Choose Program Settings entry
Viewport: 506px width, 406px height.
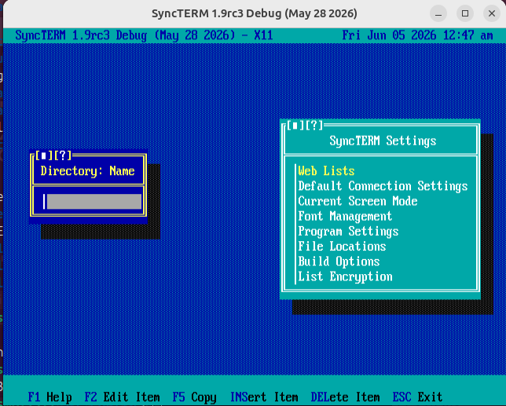(348, 232)
